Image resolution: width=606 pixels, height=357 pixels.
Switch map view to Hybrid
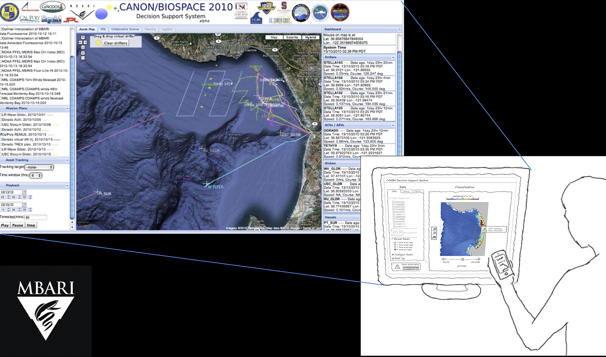click(311, 37)
